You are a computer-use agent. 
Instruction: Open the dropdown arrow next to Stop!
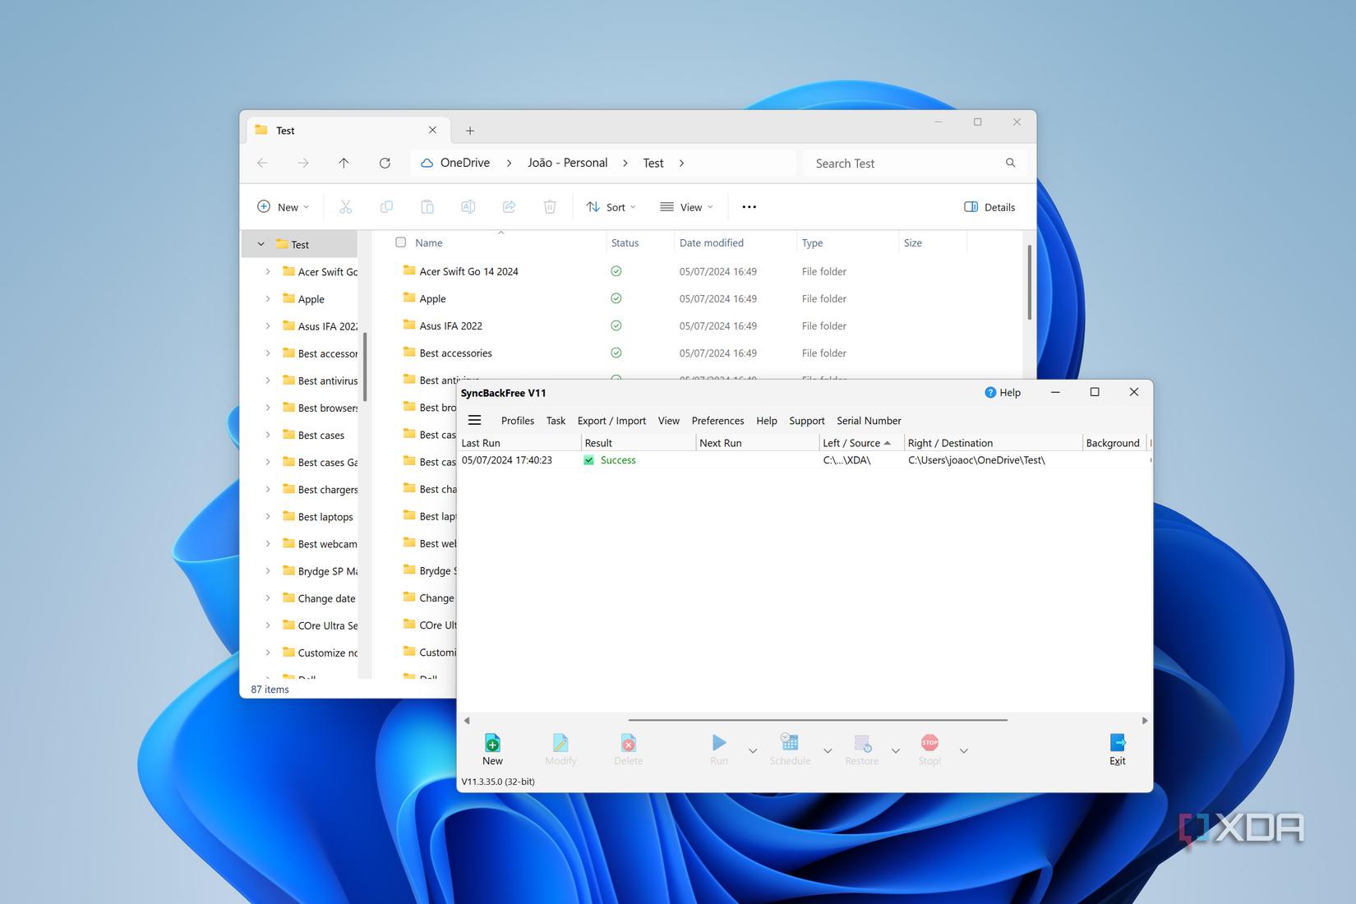pos(964,750)
